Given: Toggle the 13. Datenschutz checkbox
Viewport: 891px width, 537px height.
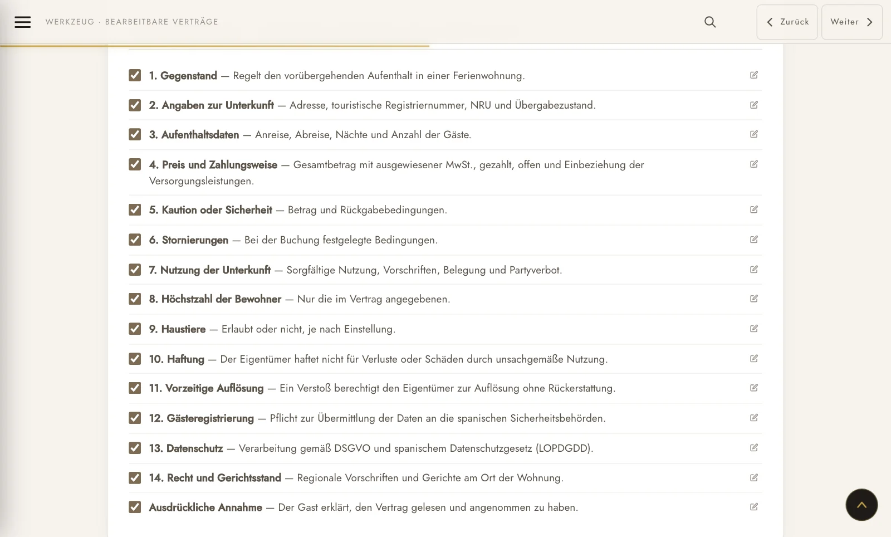Looking at the screenshot, I should point(135,448).
